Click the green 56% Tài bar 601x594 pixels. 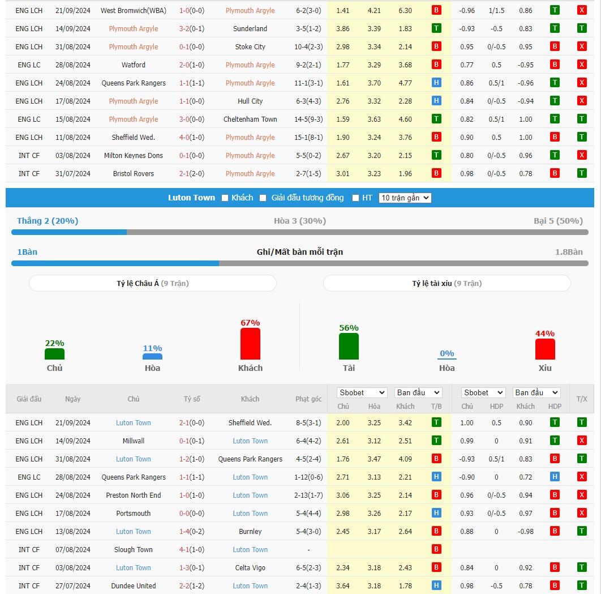click(349, 347)
